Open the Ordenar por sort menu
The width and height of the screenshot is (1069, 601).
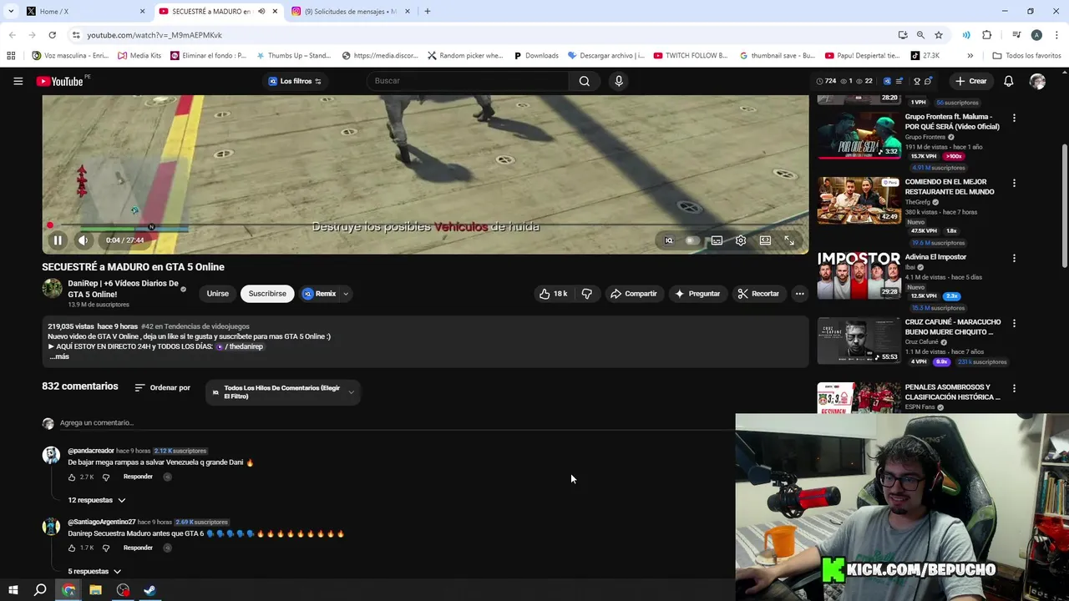(x=162, y=387)
